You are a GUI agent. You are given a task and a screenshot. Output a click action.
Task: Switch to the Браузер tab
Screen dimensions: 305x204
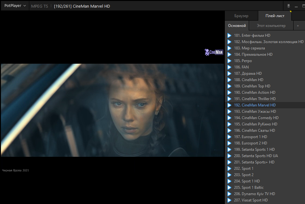241,16
